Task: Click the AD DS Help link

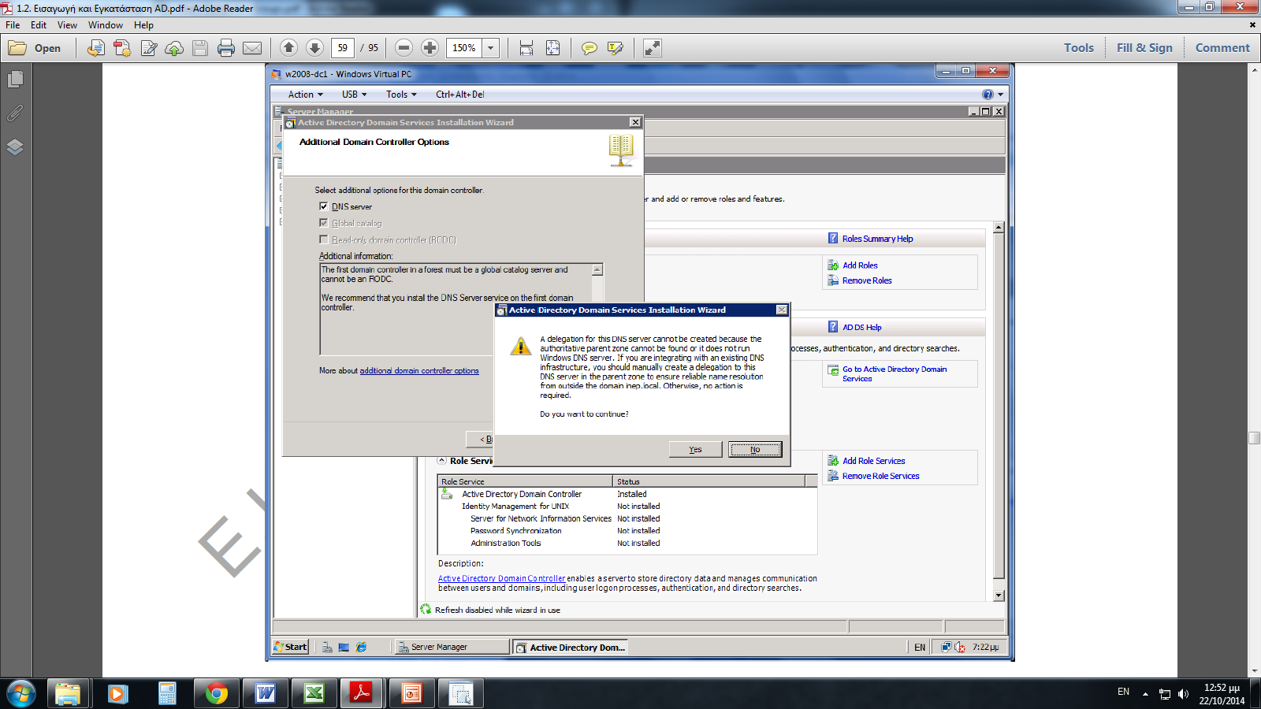Action: coord(862,327)
